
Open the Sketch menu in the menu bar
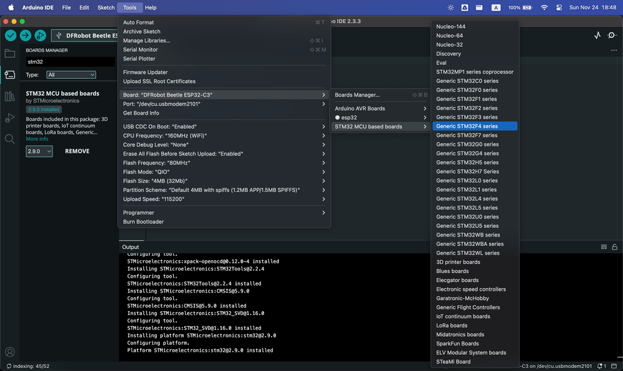[106, 7]
